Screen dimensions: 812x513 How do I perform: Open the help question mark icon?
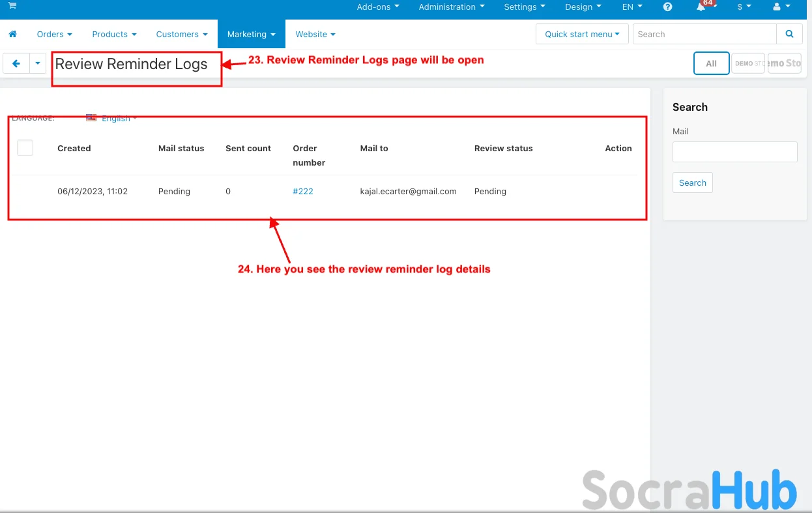tap(667, 7)
